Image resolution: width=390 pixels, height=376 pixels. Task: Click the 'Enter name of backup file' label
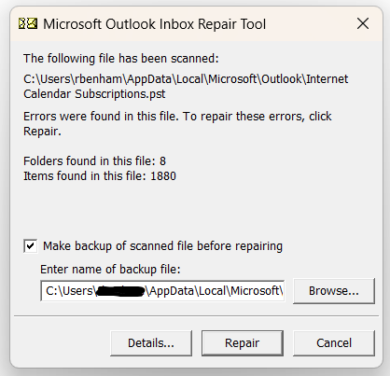[110, 270]
